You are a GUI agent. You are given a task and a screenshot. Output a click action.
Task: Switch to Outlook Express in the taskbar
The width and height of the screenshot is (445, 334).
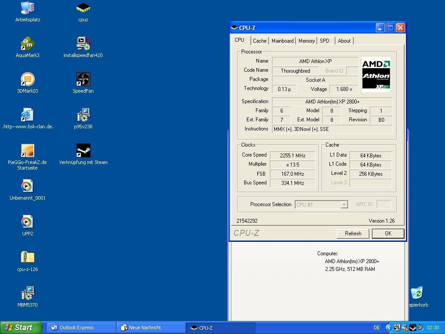[x=81, y=327]
